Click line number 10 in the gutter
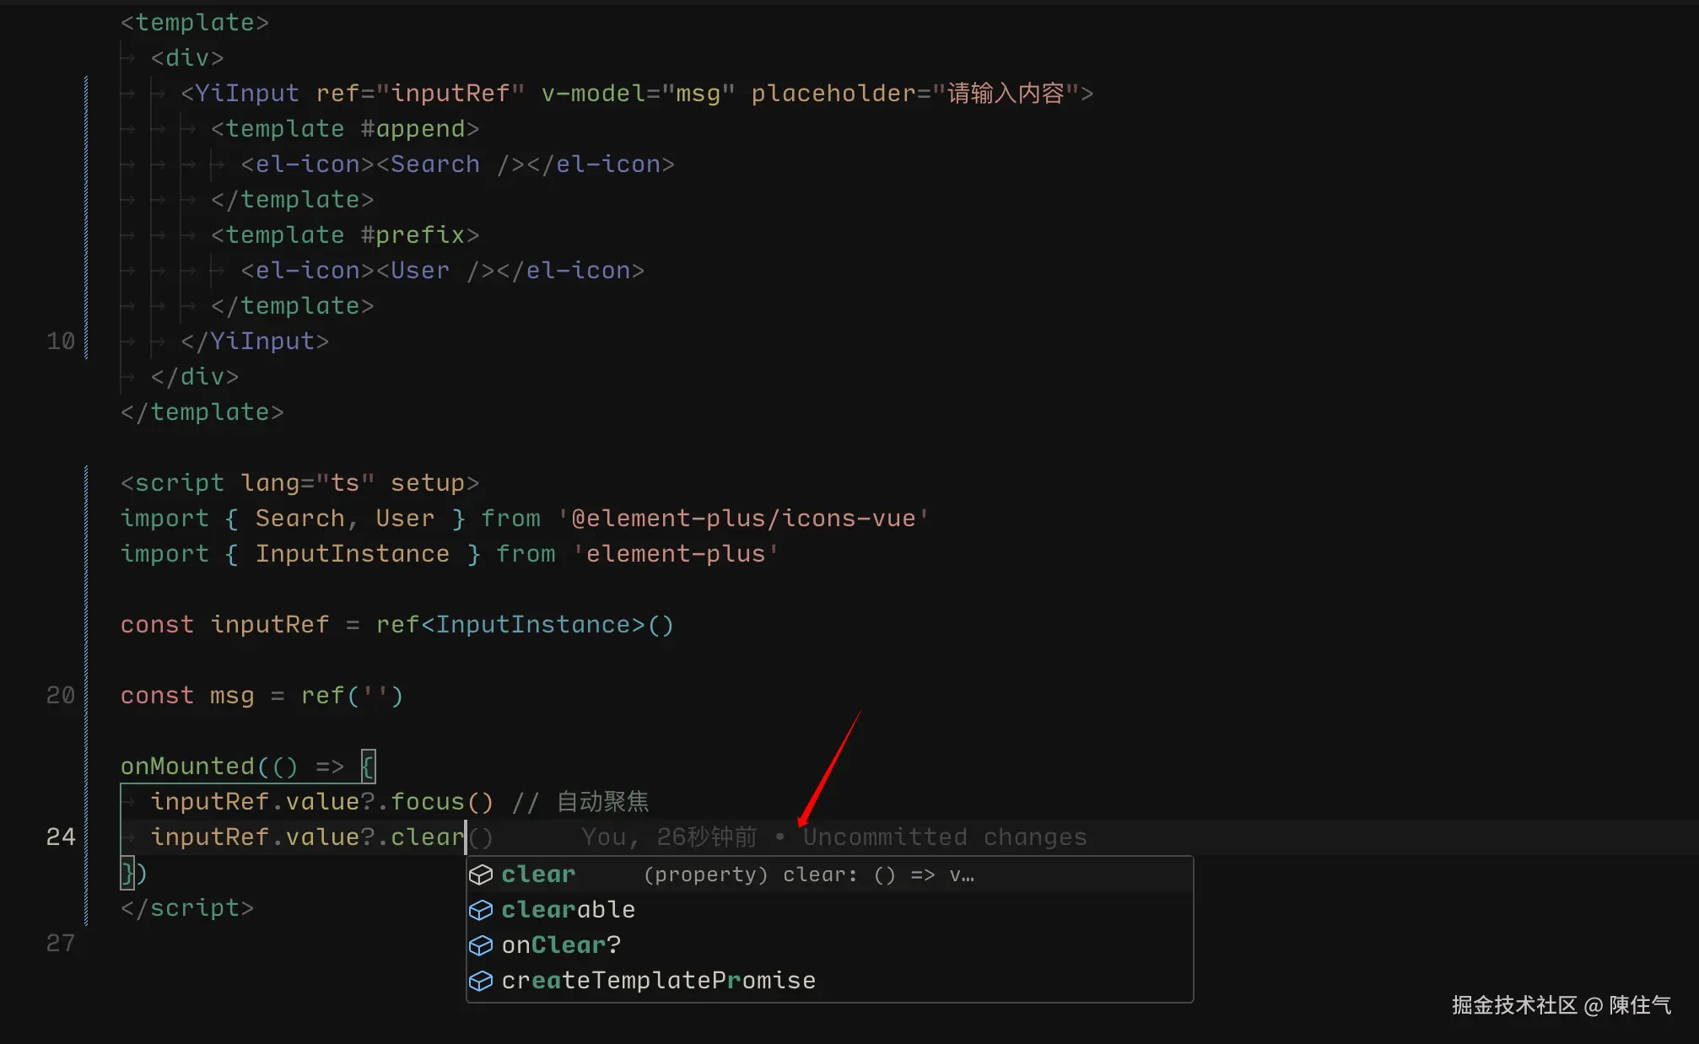 [60, 341]
